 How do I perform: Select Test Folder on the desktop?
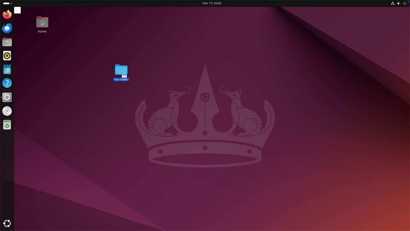(121, 73)
